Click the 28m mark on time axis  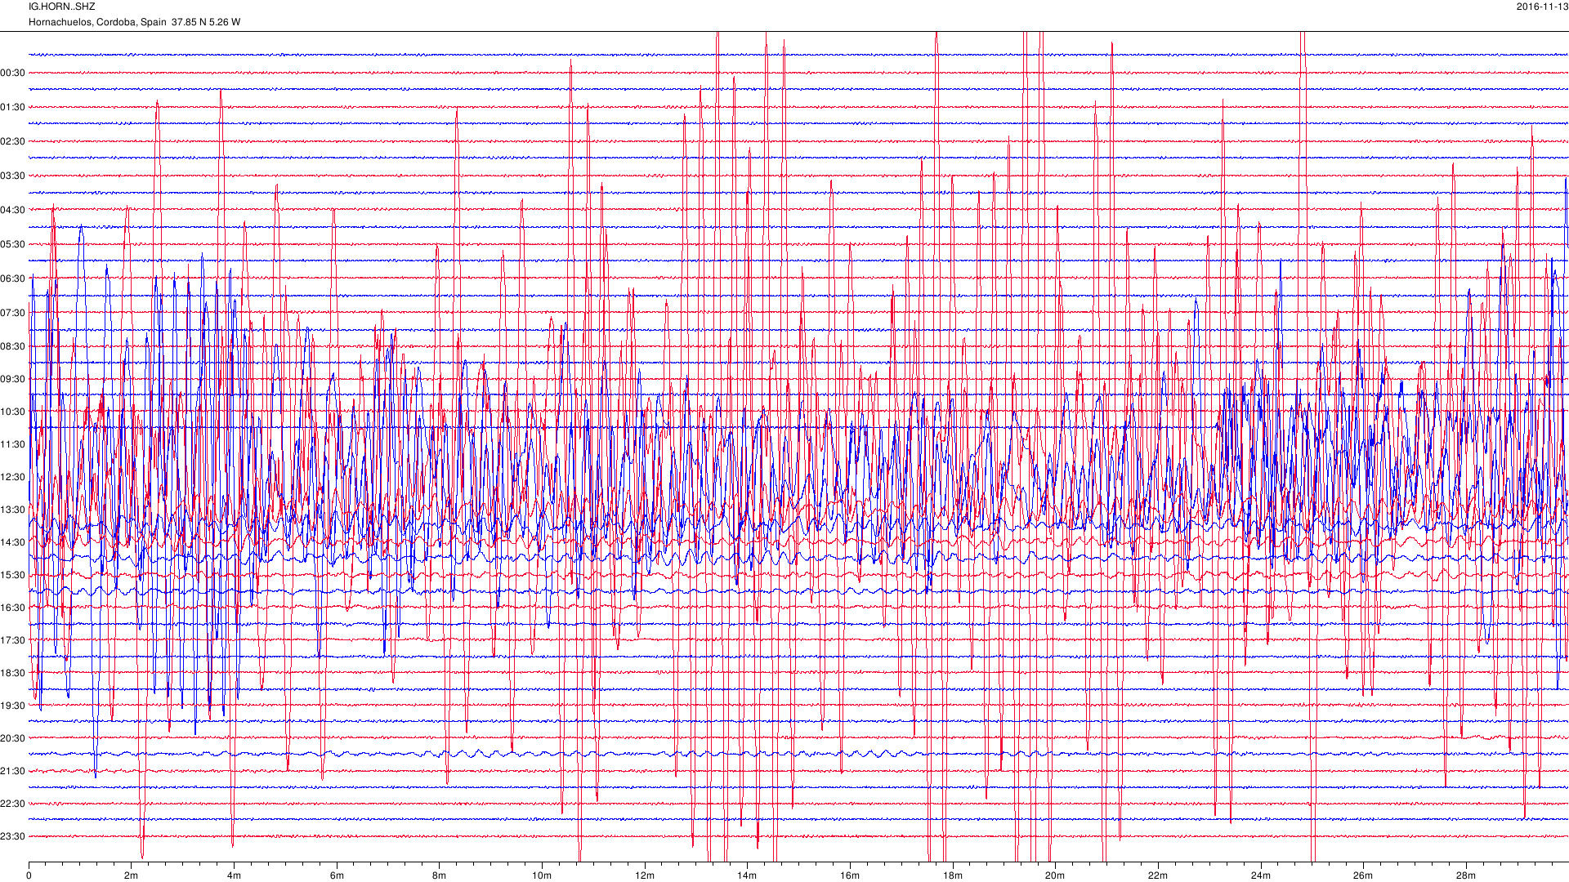(1466, 875)
